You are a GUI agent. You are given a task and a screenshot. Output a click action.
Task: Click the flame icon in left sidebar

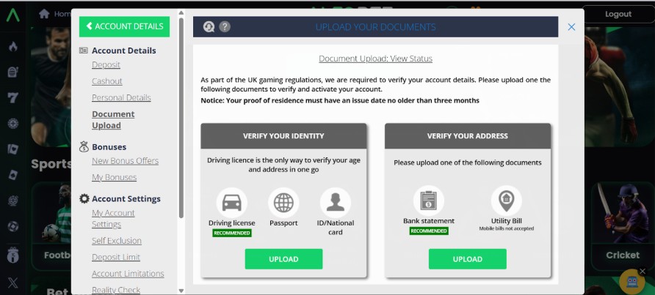(x=12, y=47)
